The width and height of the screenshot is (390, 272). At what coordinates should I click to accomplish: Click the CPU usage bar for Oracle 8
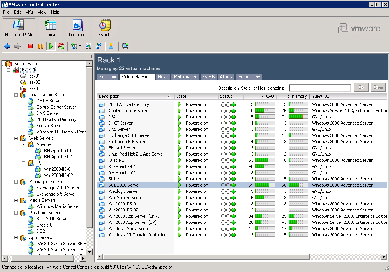265,160
